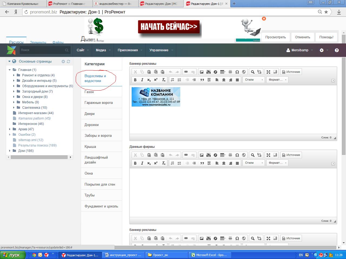Open Стили dropdown in Данные фирмы editor
Image resolution: width=346 pixels, height=259 pixels.
[254, 163]
